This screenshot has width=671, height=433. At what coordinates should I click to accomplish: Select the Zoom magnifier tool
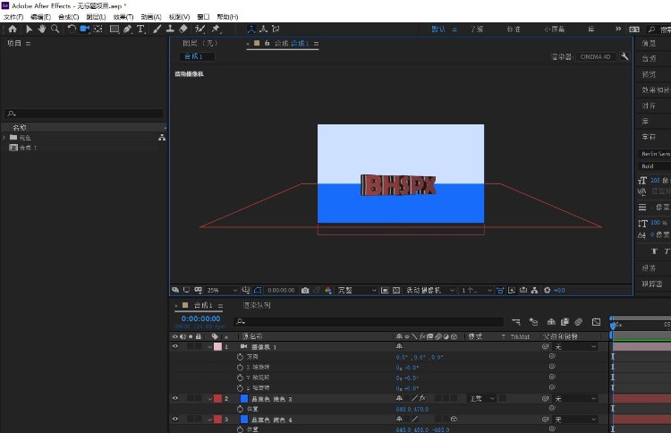55,29
